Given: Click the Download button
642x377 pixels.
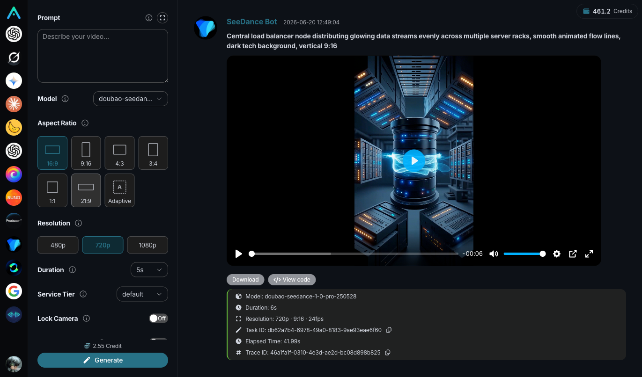Looking at the screenshot, I should click(245, 280).
